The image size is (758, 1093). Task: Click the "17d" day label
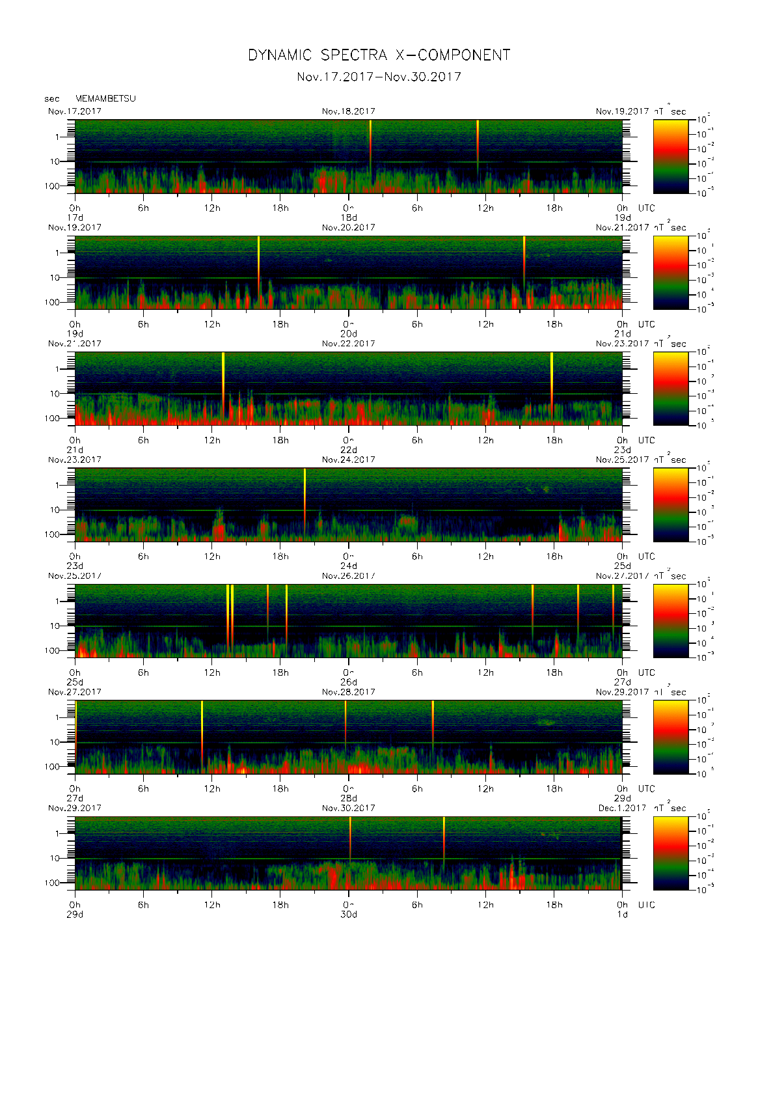coord(75,217)
